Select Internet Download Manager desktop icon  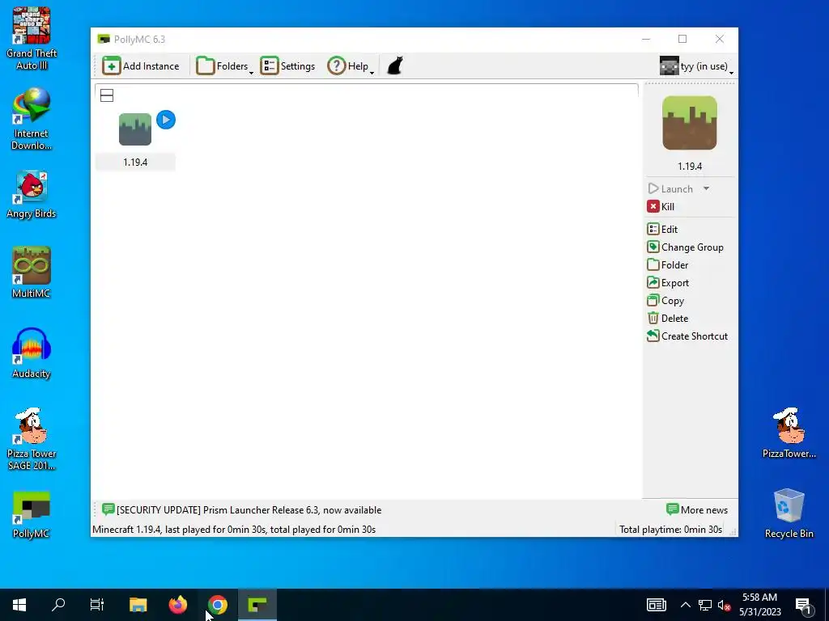click(x=32, y=119)
